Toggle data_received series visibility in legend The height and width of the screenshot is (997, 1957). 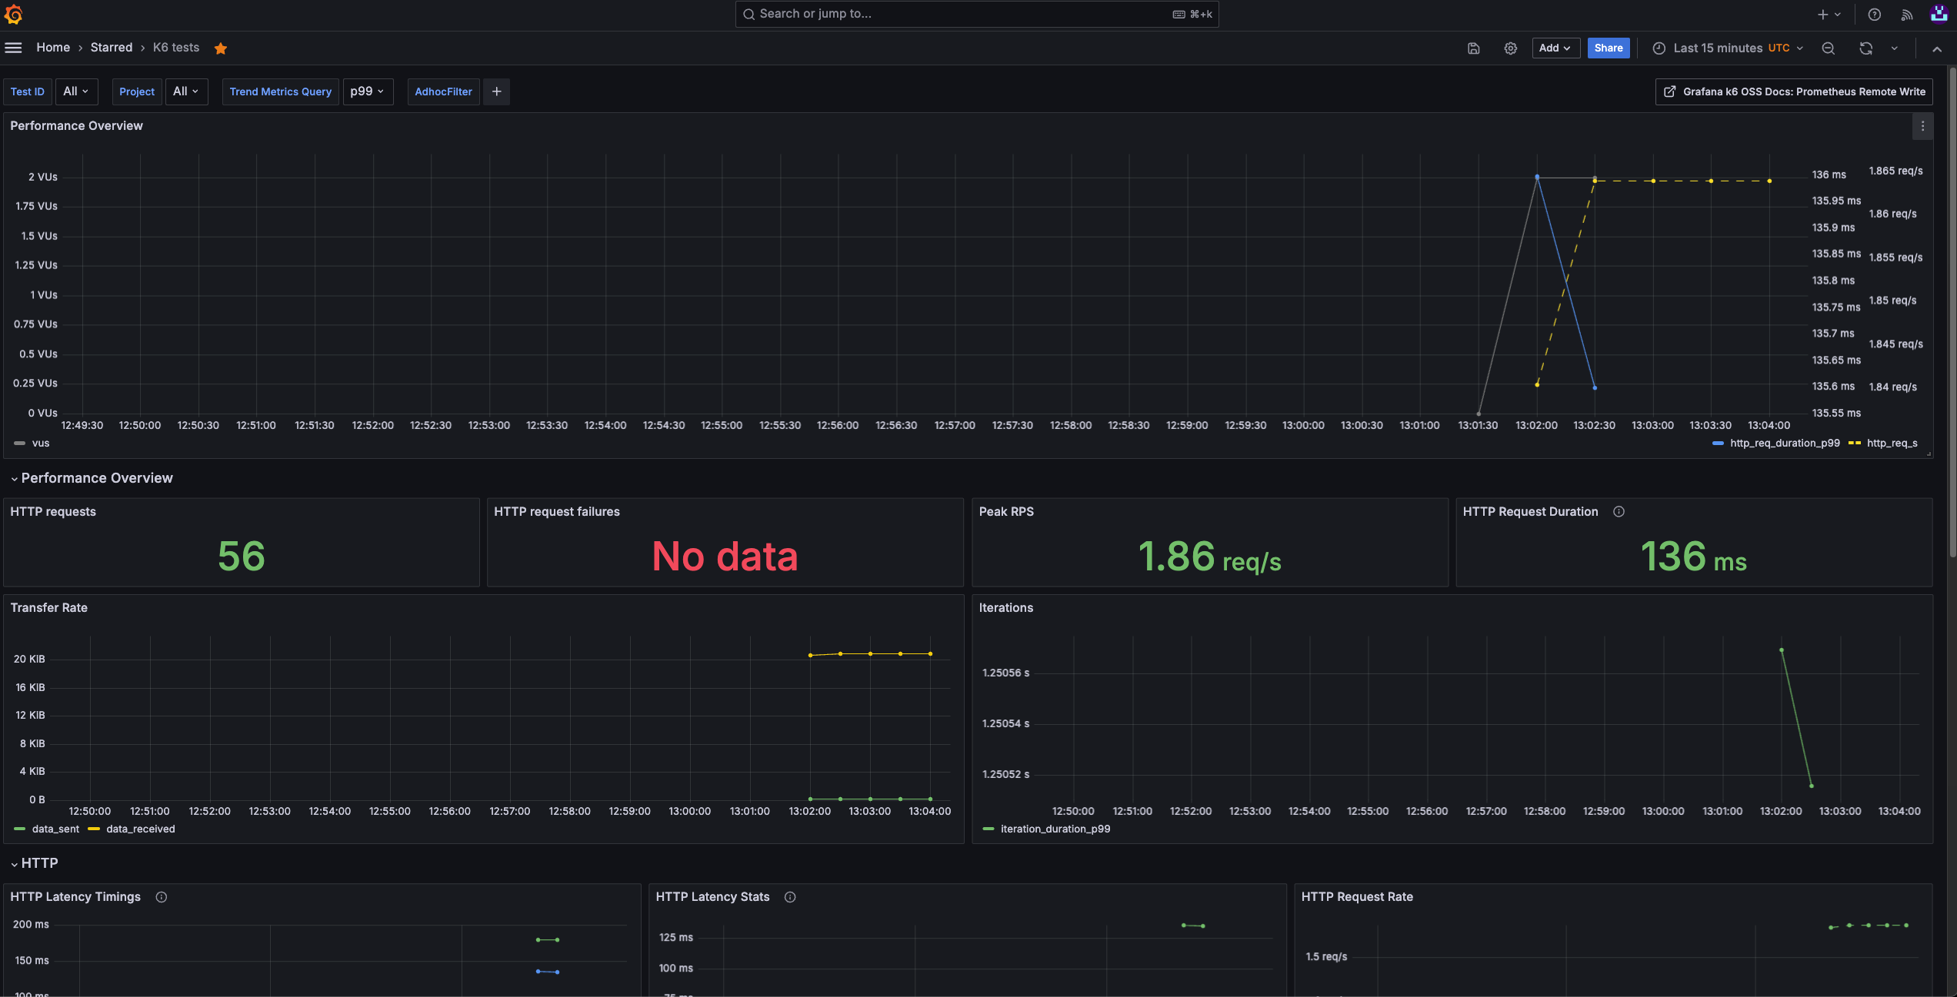coord(140,829)
